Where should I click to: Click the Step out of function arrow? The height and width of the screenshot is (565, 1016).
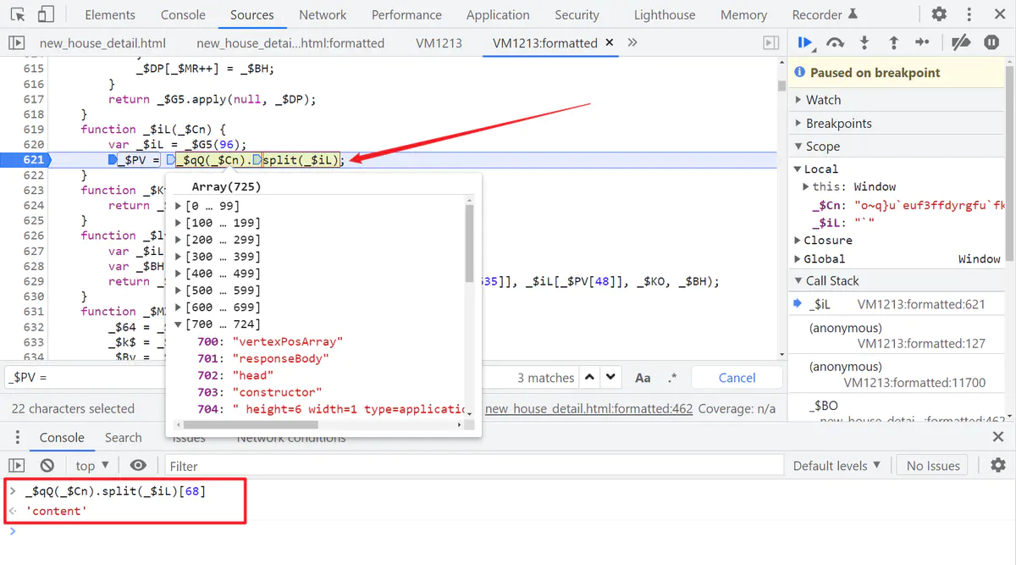(893, 42)
